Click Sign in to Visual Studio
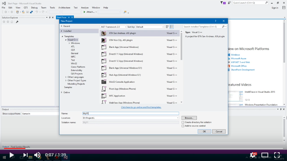Image resolution: width=287 pixels, height=161 pixels. [275, 8]
